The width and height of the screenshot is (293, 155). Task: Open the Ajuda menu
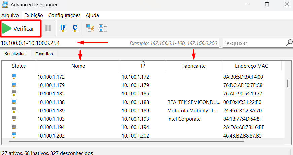point(92,15)
